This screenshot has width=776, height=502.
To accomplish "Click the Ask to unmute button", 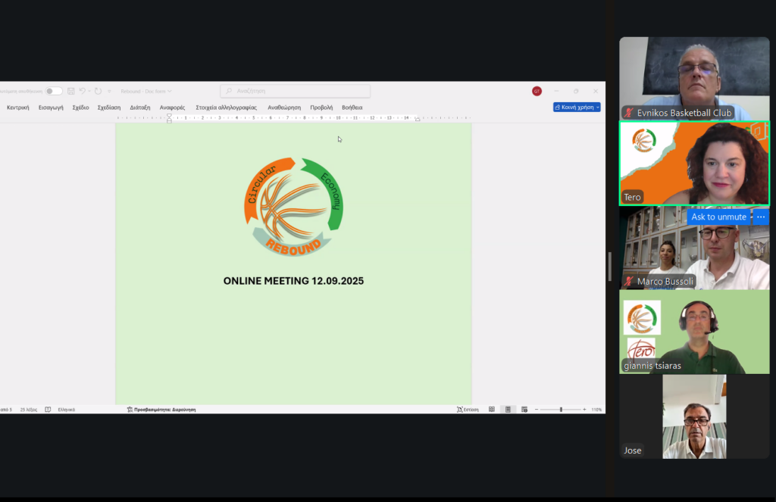I will [718, 217].
